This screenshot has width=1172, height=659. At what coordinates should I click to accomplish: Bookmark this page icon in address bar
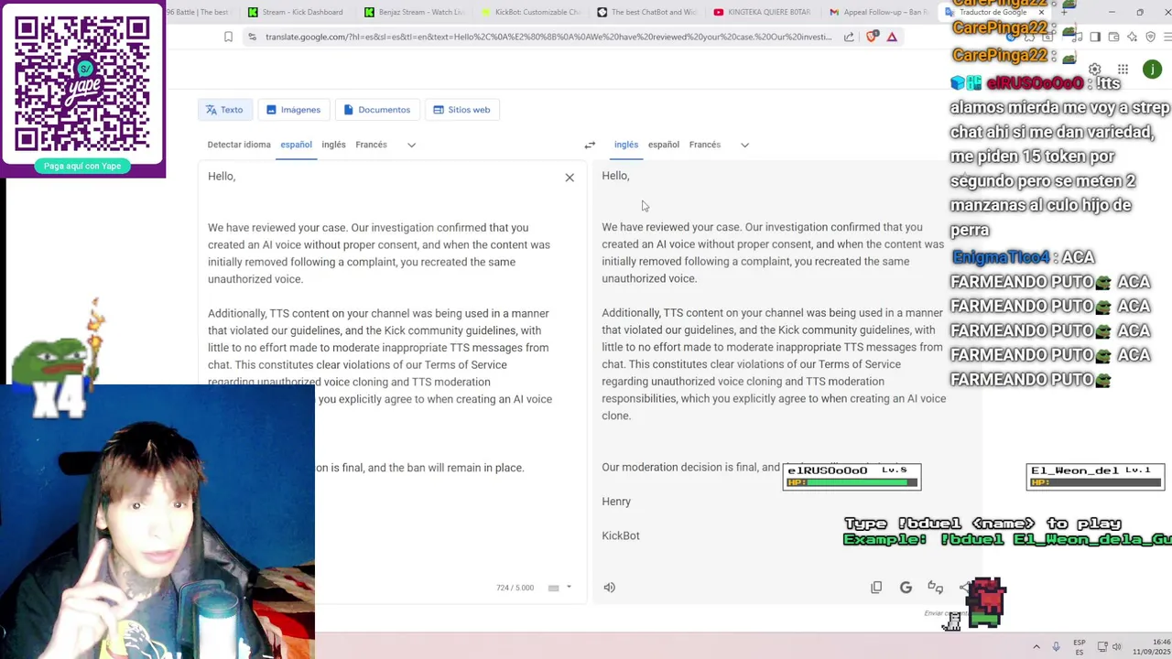pos(228,37)
